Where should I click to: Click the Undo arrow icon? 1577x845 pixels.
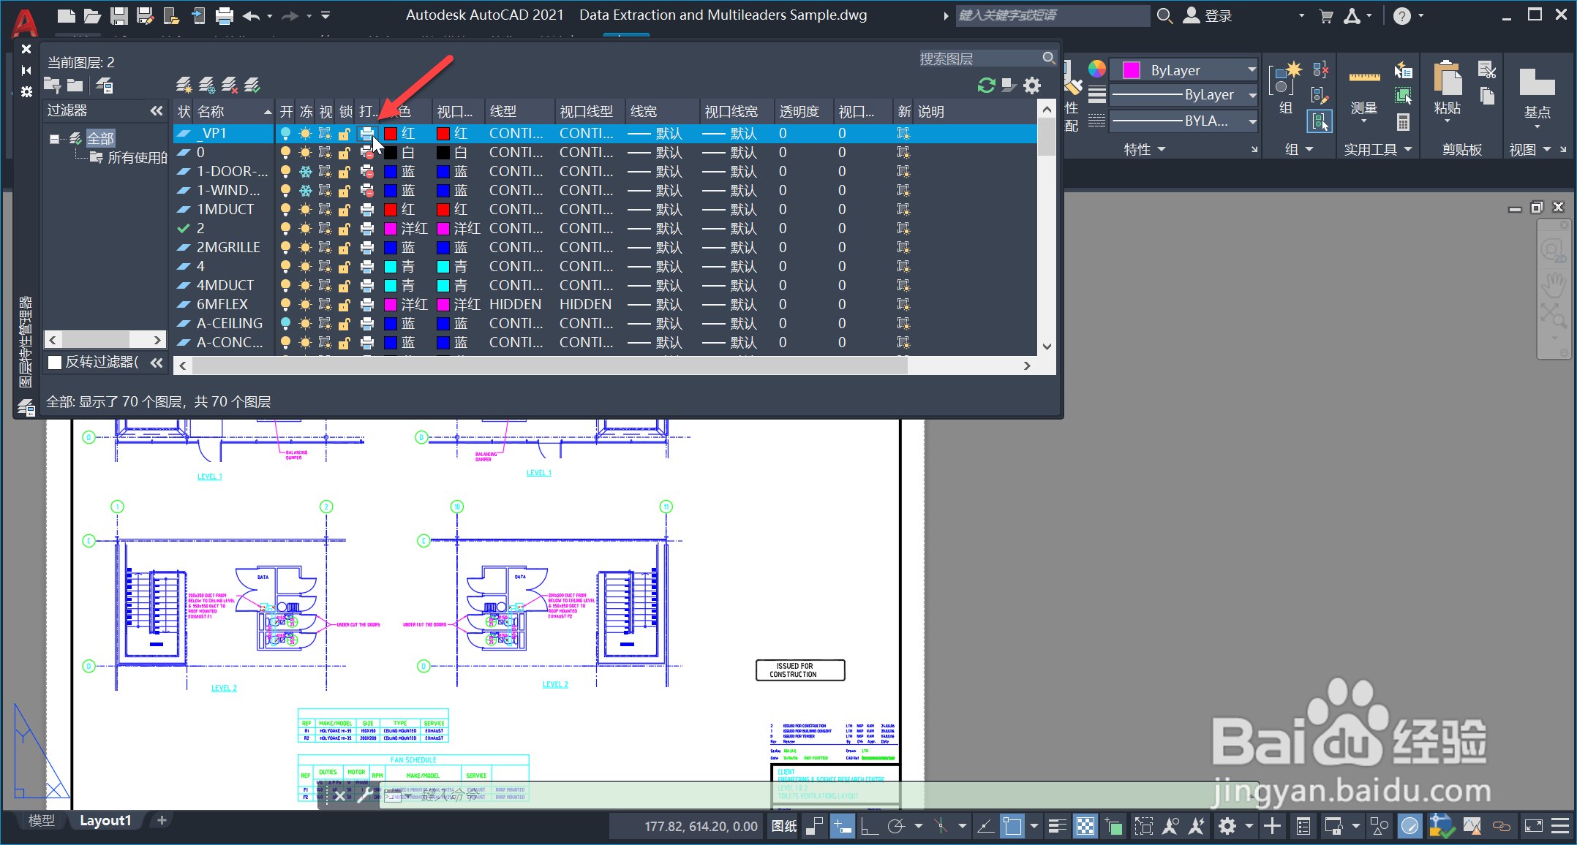[x=252, y=15]
